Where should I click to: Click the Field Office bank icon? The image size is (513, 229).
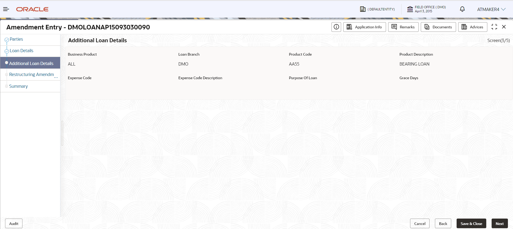coord(410,9)
